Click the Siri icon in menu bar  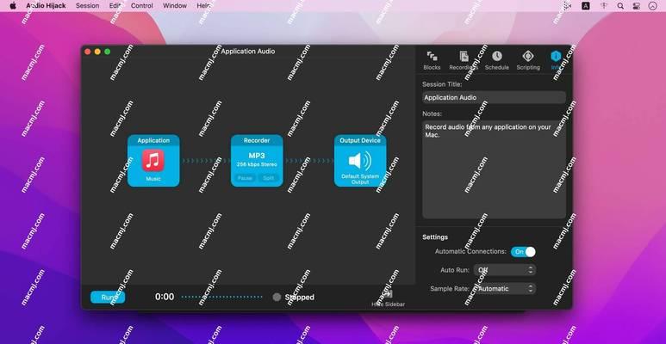[652, 6]
